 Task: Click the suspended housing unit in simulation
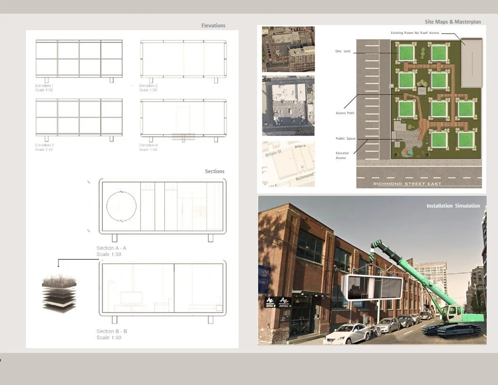coord(372,288)
